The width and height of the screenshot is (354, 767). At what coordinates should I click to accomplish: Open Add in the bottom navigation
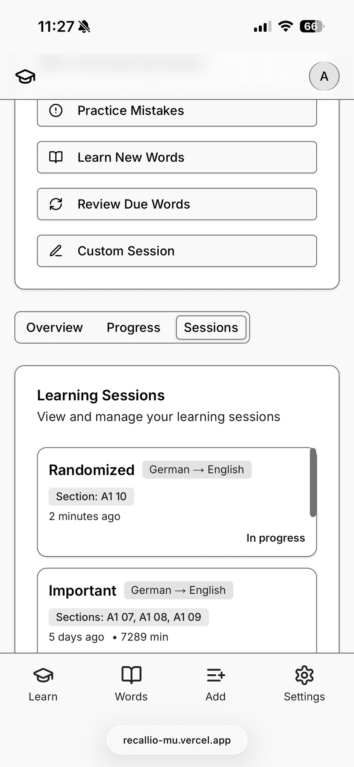point(215,684)
